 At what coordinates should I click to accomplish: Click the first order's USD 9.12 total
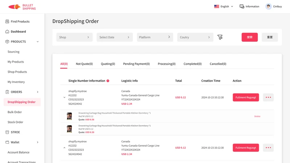181,97
